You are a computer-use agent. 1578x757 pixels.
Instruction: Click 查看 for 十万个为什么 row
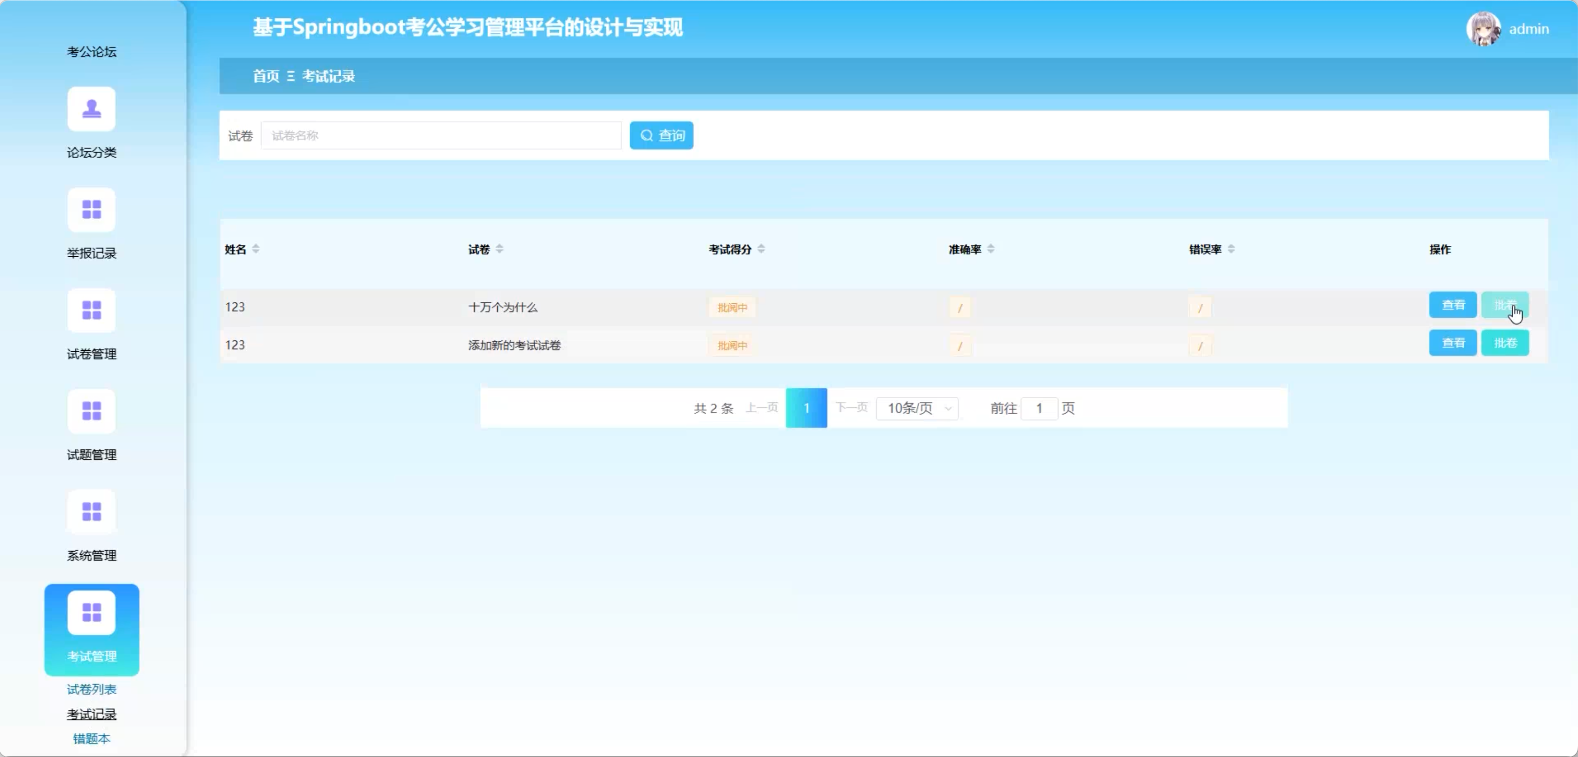(1453, 305)
